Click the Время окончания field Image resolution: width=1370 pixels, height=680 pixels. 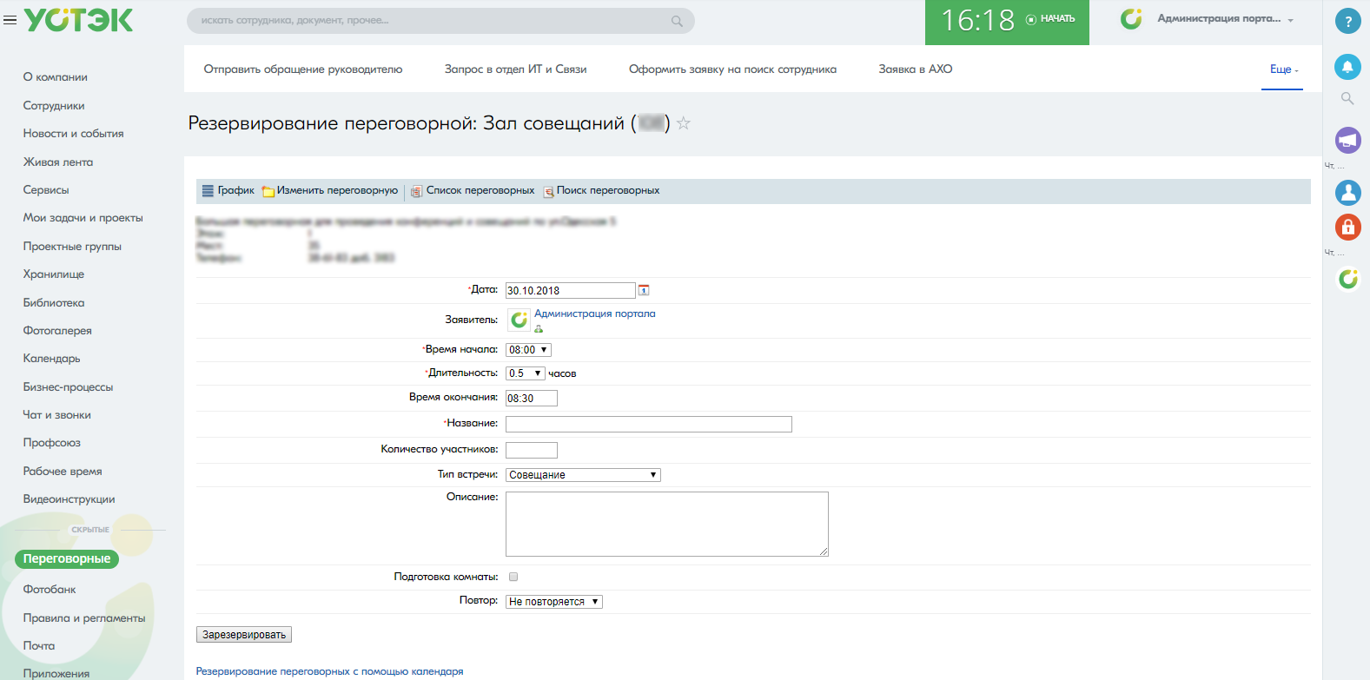coord(532,399)
